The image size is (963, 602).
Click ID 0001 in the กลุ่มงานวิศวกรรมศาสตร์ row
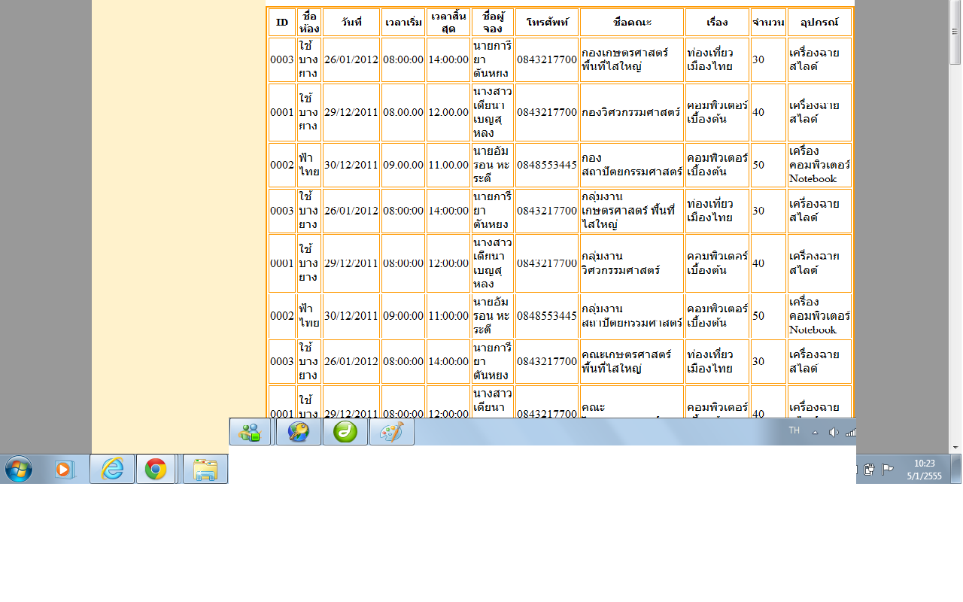coord(282,263)
